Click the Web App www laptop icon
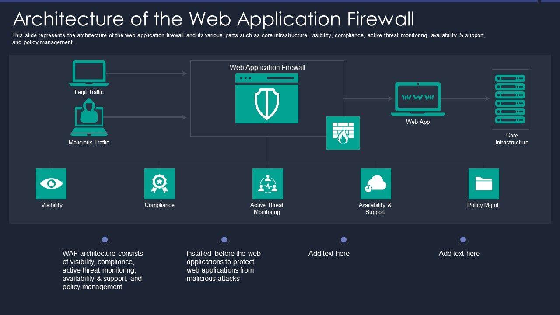Viewport: 560px width, 315px height. 418,99
